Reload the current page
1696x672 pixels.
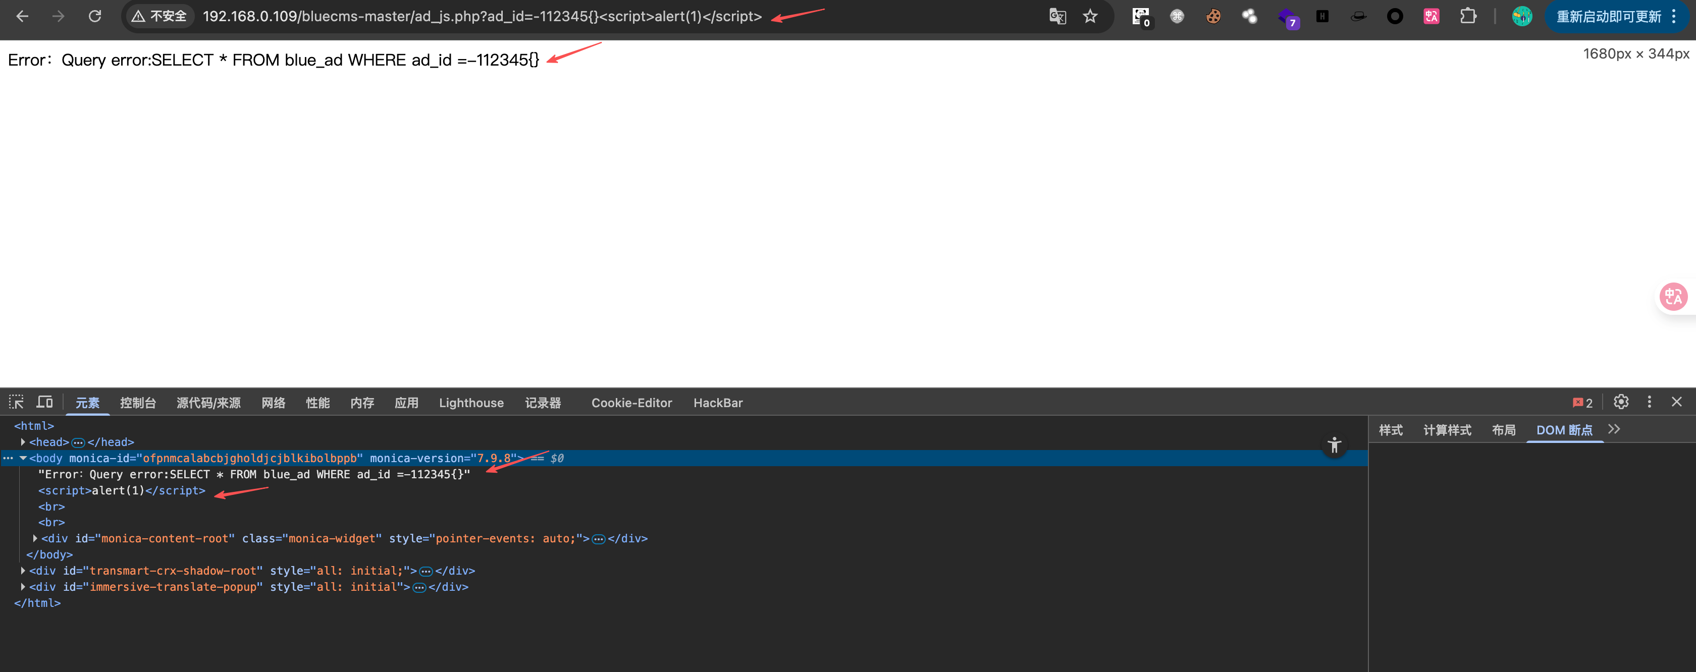pyautogui.click(x=95, y=16)
